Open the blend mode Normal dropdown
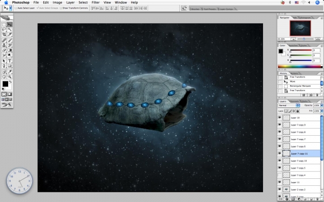 (x=289, y=106)
